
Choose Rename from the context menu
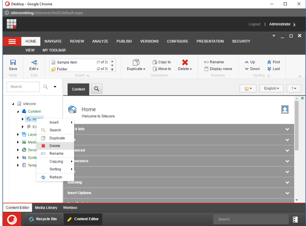pyautogui.click(x=55, y=153)
